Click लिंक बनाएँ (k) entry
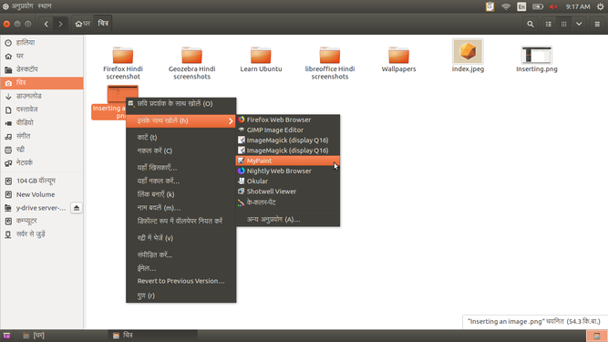 (x=181, y=194)
